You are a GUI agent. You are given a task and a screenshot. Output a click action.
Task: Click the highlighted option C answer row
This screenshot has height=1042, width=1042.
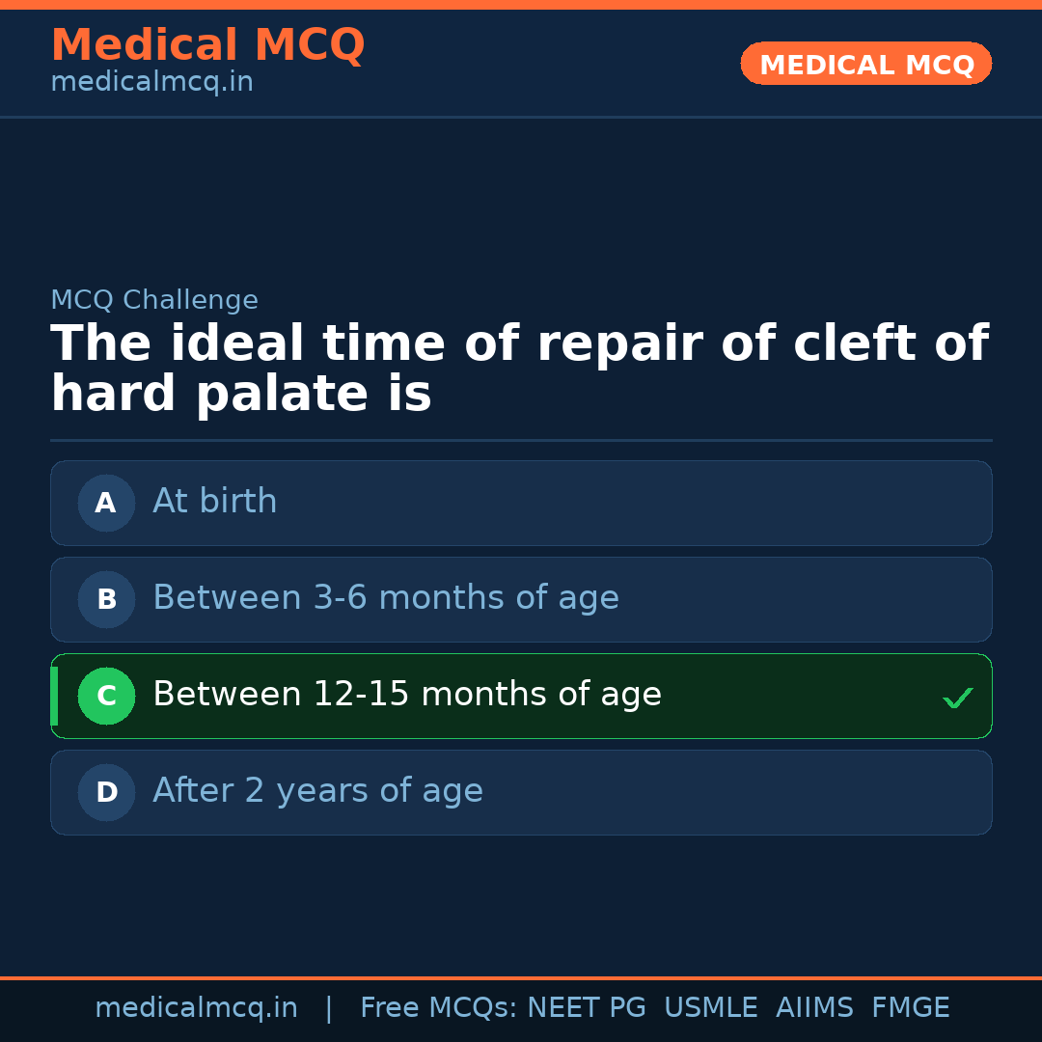(521, 696)
